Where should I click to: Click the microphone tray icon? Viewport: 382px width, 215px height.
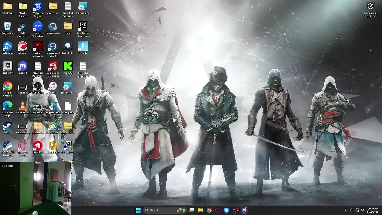[x=351, y=210]
